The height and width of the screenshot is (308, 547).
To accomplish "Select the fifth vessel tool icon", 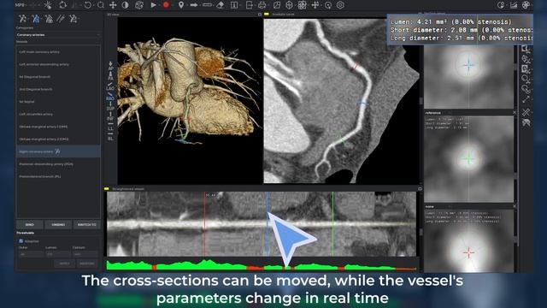I will click(x=74, y=19).
